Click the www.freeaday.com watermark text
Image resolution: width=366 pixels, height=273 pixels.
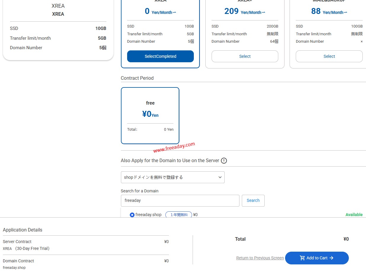(174, 146)
